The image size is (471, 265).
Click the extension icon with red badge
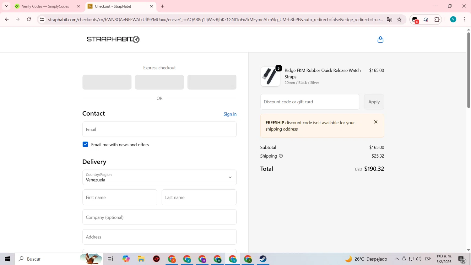pyautogui.click(x=415, y=20)
